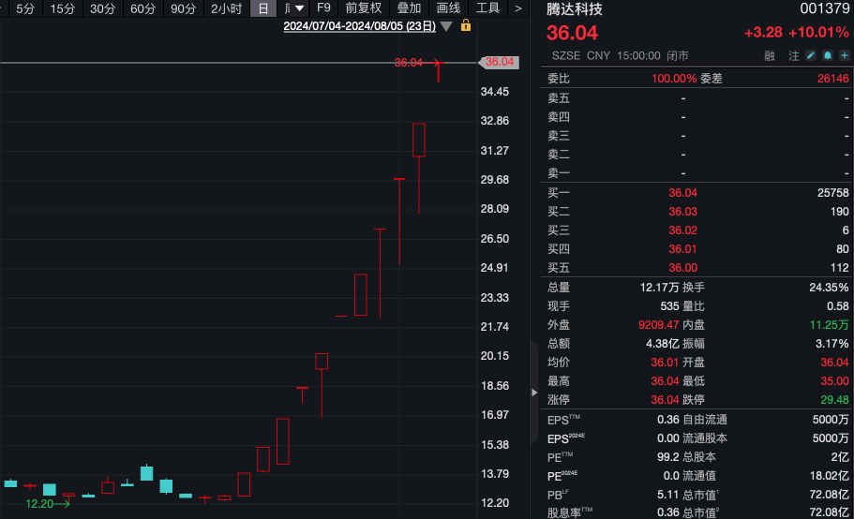
Task: Click the 叠加 overlay button
Action: tap(409, 8)
